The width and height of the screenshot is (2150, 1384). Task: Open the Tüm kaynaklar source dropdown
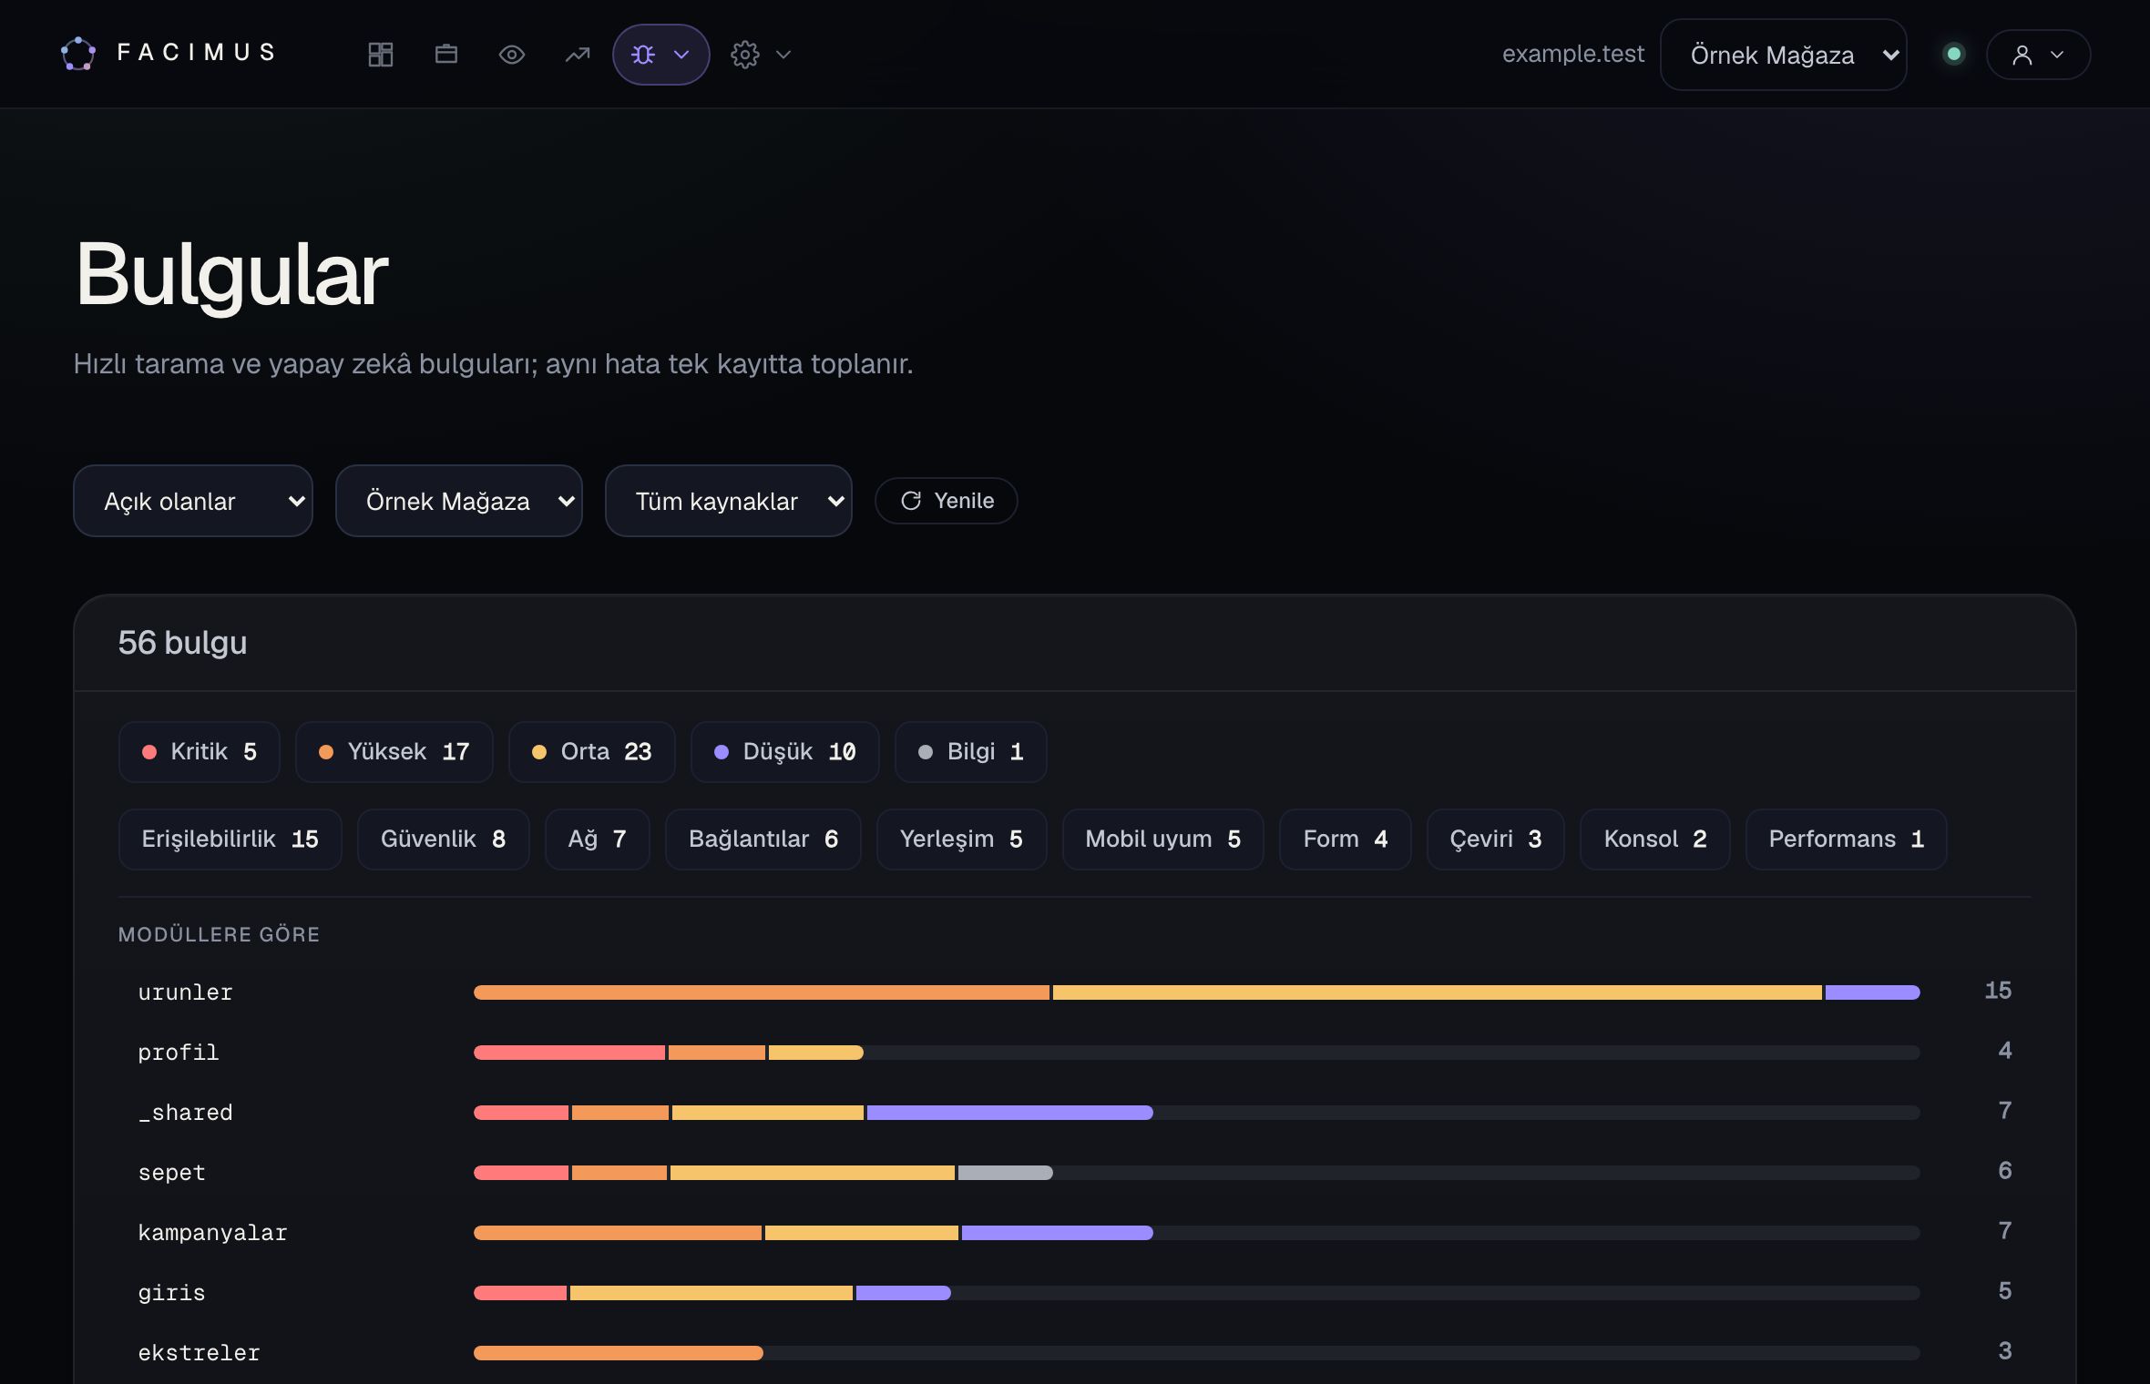729,501
